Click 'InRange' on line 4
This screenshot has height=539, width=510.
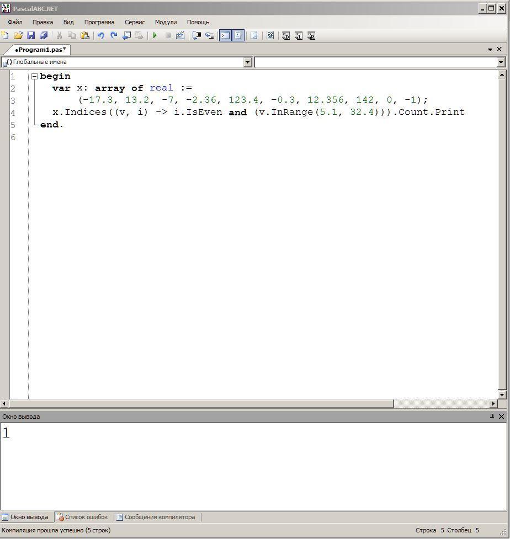point(292,112)
